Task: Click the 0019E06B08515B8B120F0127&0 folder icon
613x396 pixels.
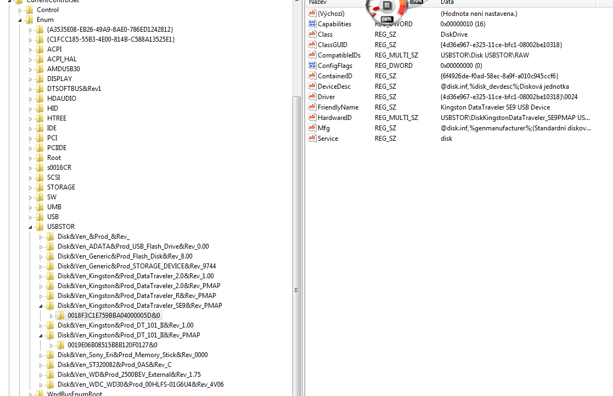Action: tap(60, 345)
